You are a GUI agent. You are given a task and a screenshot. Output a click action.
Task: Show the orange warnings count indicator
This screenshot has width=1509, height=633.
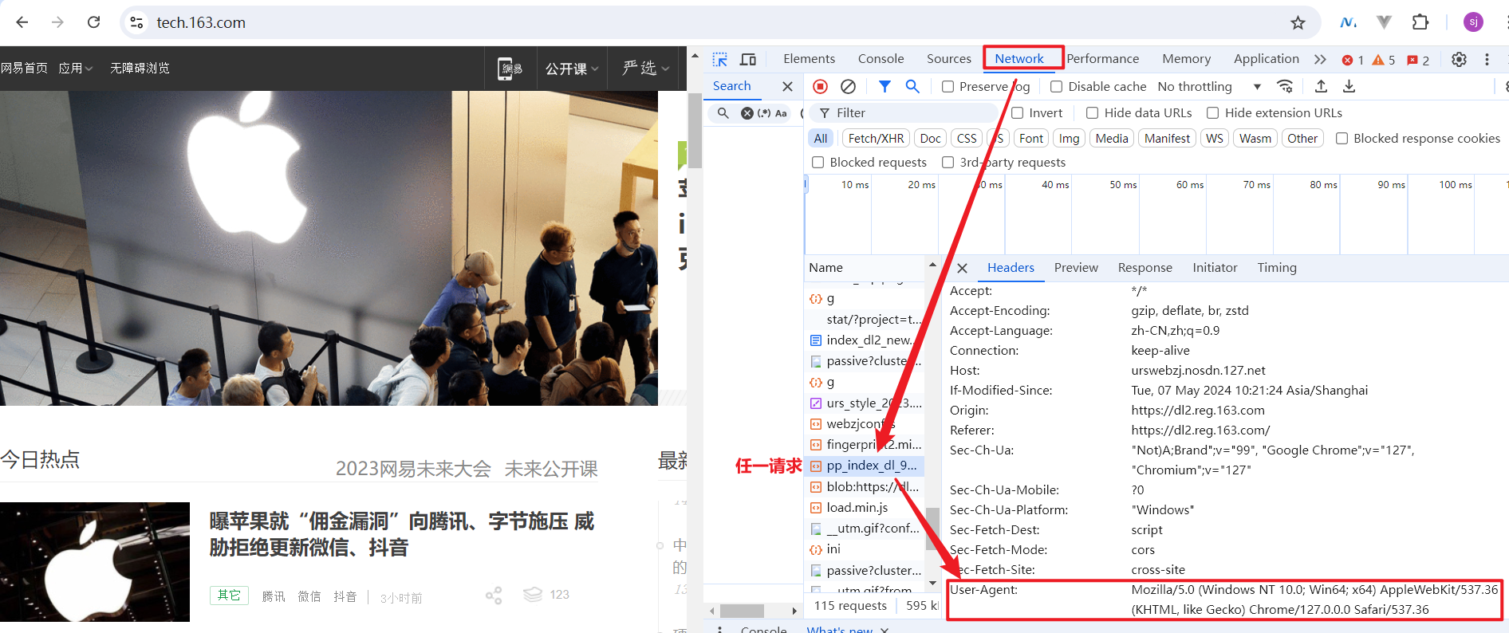point(1384,60)
